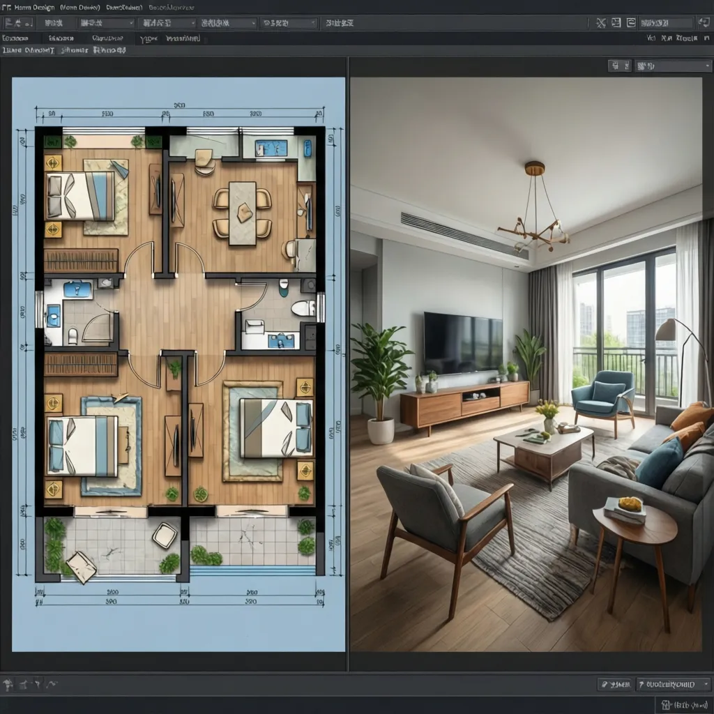Click the camera status icon in the bottom-right corner
This screenshot has width=714, height=714.
point(666,705)
